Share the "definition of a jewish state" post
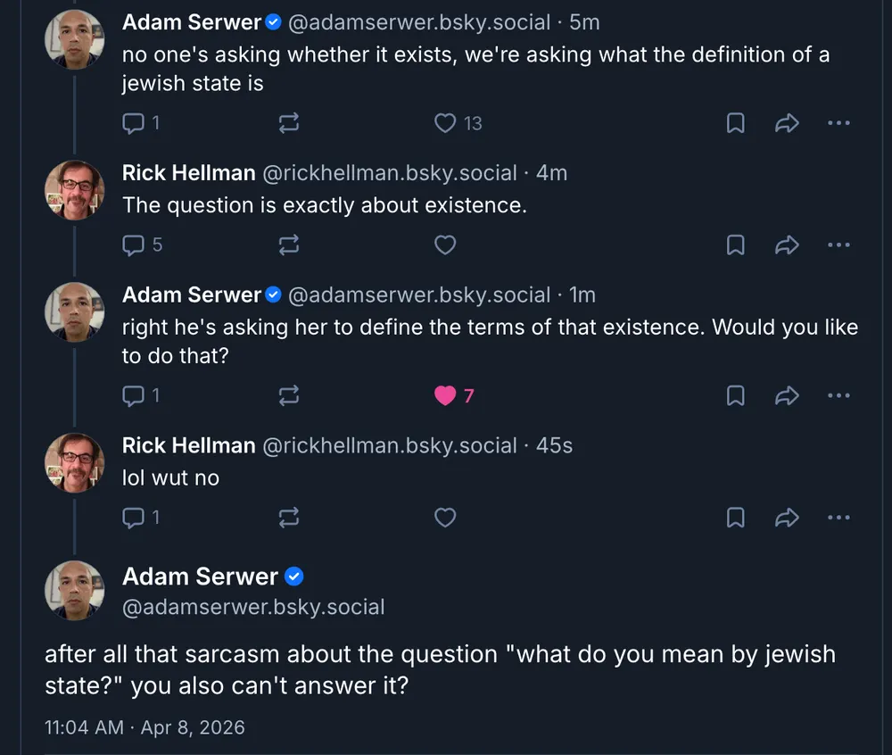Image resolution: width=892 pixels, height=755 pixels. (x=787, y=123)
